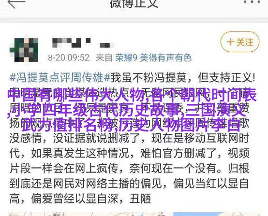Tap the line 如果真发生这种情况
Screen dimensions: 268x216
[x=129, y=153]
